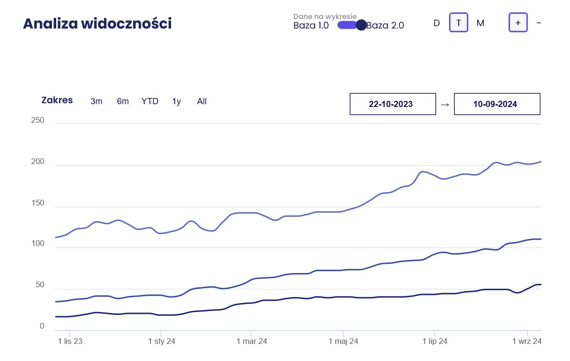Switch to daily view with D

436,23
